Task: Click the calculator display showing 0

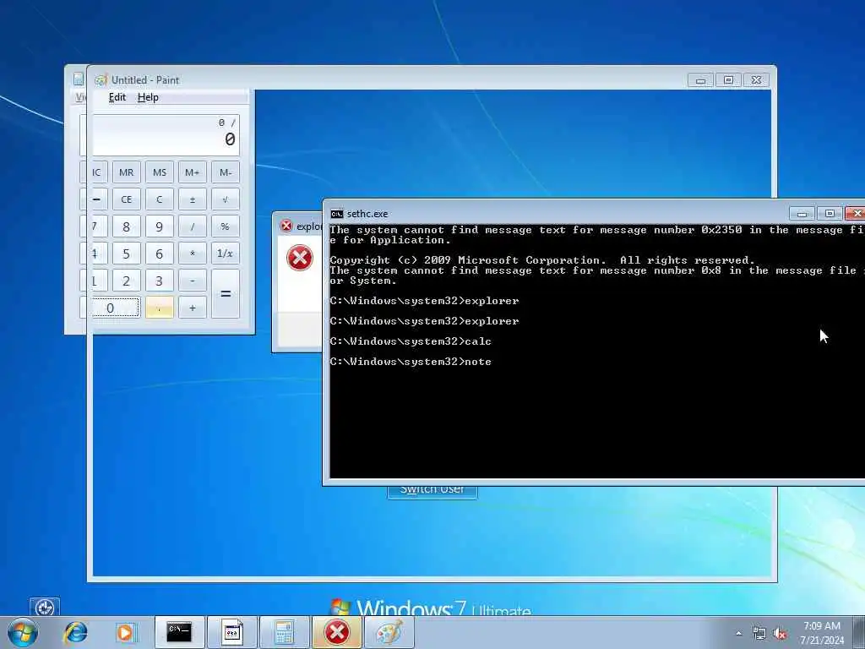Action: coord(166,135)
